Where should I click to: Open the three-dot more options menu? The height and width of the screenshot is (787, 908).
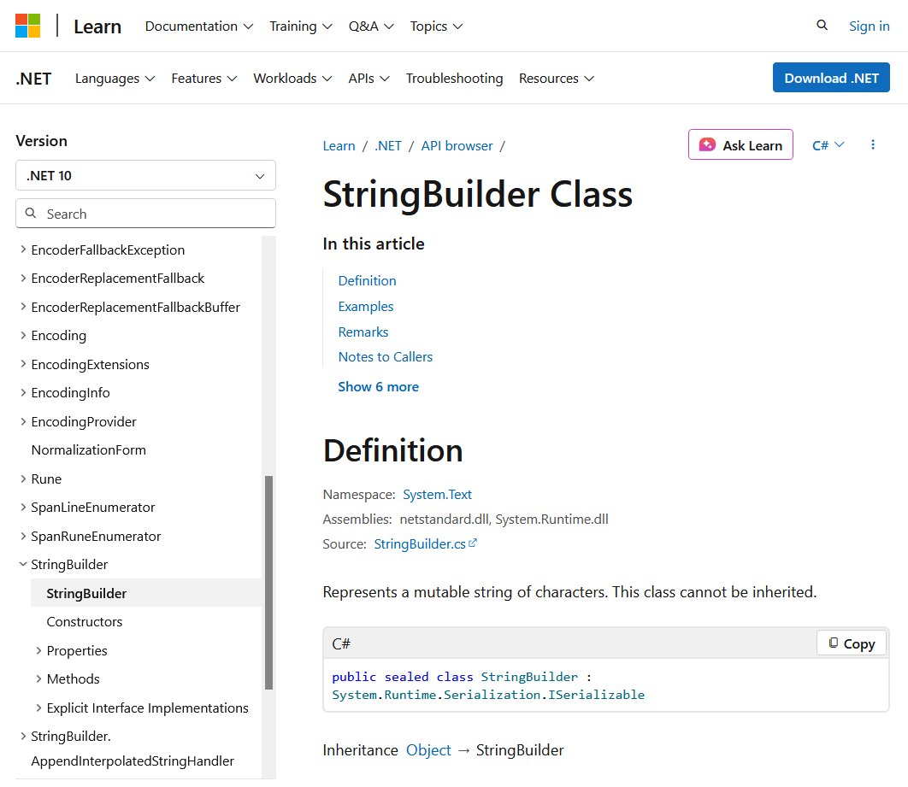873,144
